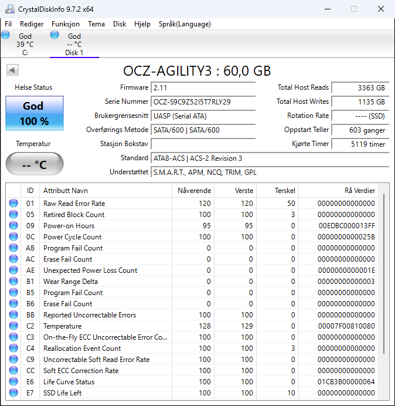Click the temperature -- °C button
395x406 pixels.
[x=35, y=164]
